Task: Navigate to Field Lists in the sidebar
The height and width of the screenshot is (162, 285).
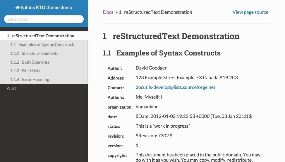Action: click(x=31, y=71)
